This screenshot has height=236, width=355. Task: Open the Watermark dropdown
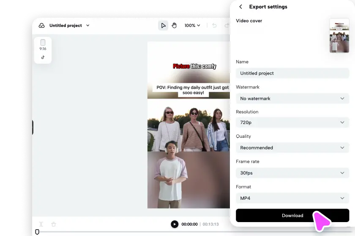click(292, 98)
